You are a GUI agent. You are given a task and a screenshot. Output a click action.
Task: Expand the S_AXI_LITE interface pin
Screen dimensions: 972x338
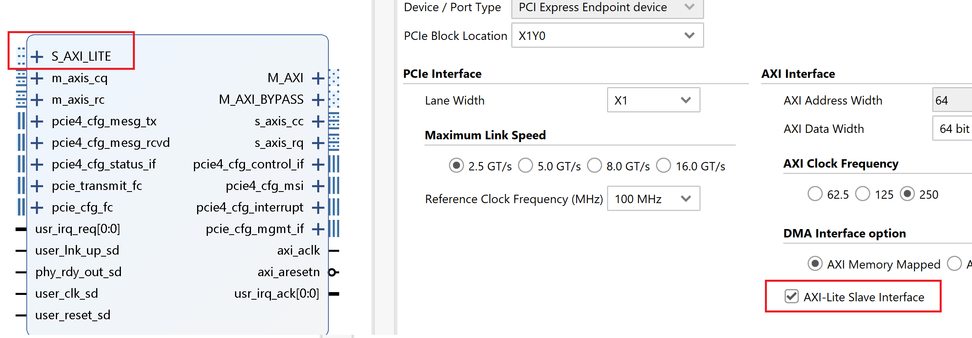pyautogui.click(x=38, y=56)
